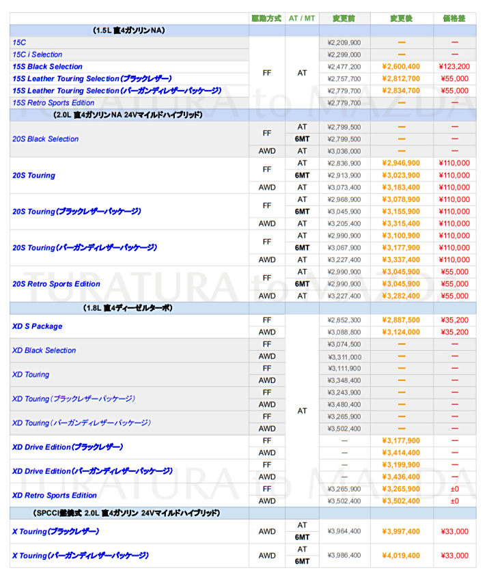Click the ¥3,067,900 price cell

[344, 248]
